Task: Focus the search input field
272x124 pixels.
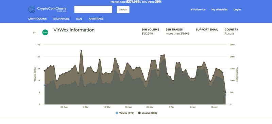Action: pyautogui.click(x=93, y=9)
